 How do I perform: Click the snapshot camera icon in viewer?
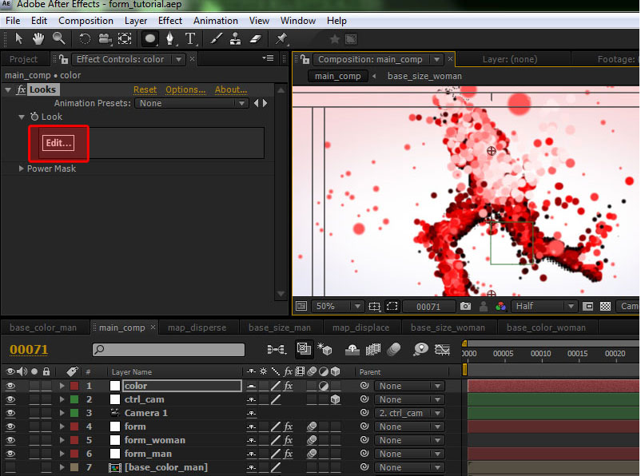click(465, 306)
